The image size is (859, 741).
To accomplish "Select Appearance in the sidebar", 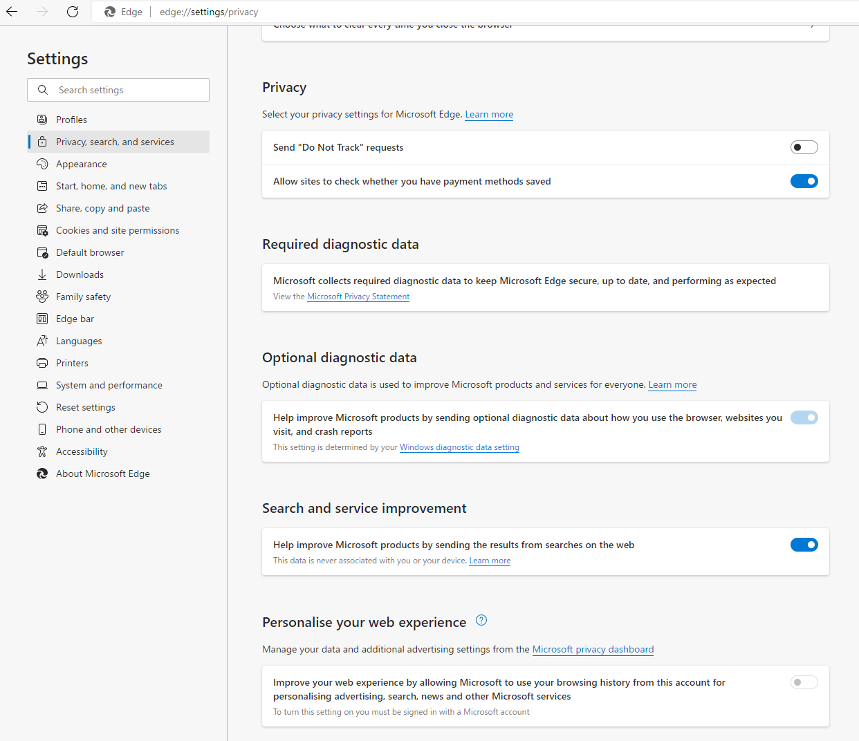I will 118,164.
